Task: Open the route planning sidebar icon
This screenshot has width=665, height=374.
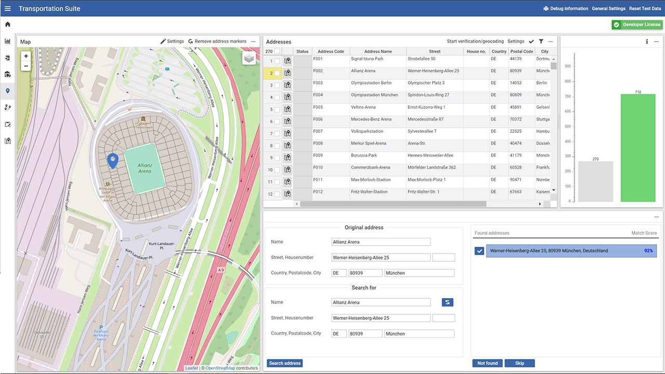Action: tap(8, 108)
